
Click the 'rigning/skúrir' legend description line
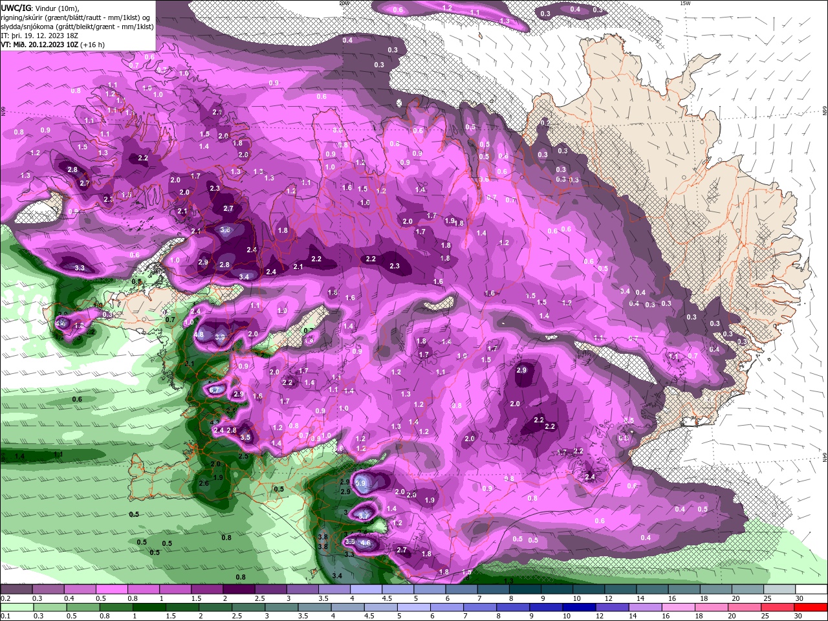(76, 17)
